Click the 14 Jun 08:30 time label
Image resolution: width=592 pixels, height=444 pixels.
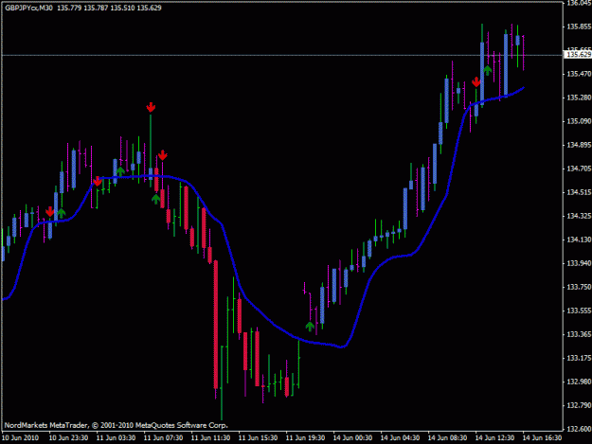pyautogui.click(x=447, y=437)
